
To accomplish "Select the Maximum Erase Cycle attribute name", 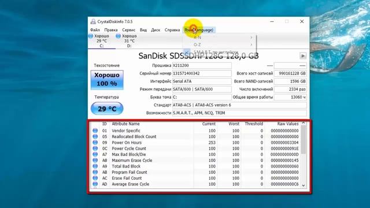I will coord(132,161).
